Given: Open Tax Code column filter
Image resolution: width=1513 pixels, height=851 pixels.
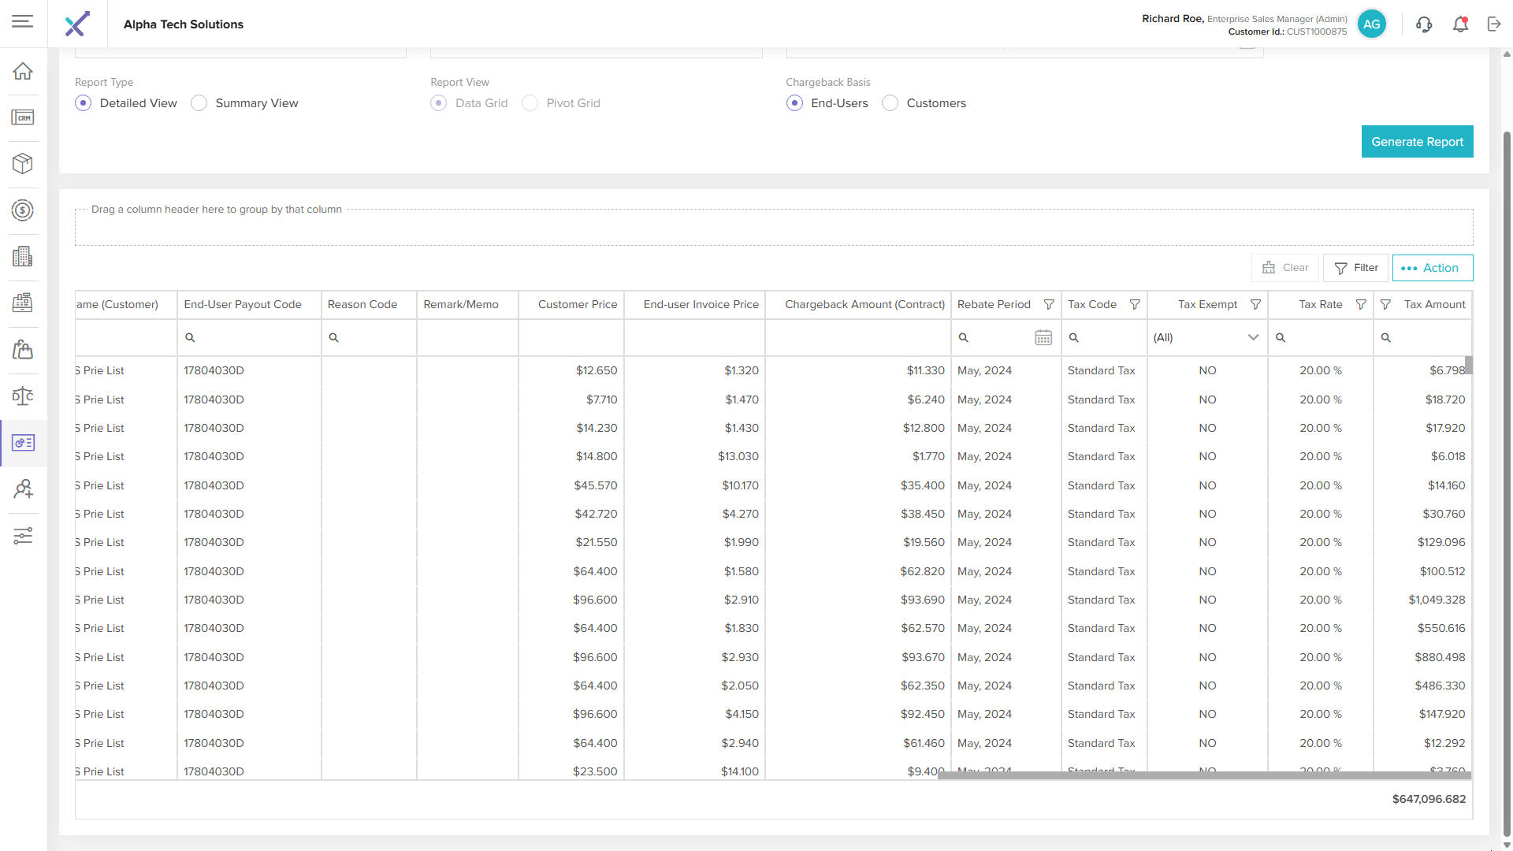Looking at the screenshot, I should 1135,305.
